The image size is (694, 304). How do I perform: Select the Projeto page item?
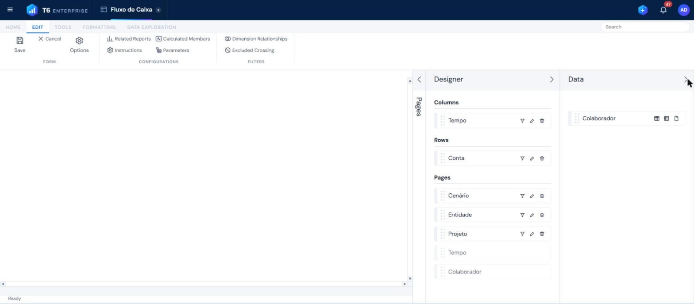[493, 234]
